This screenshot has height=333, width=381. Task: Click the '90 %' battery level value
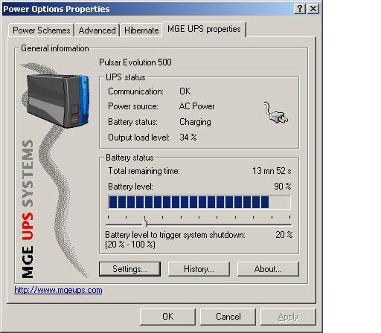(283, 186)
